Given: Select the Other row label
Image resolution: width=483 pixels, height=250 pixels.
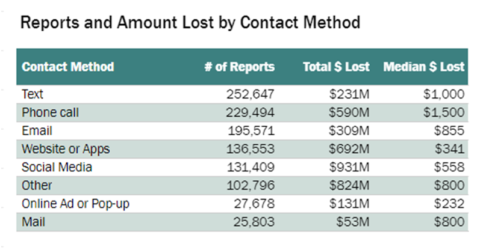Looking at the screenshot, I should pos(37,186).
